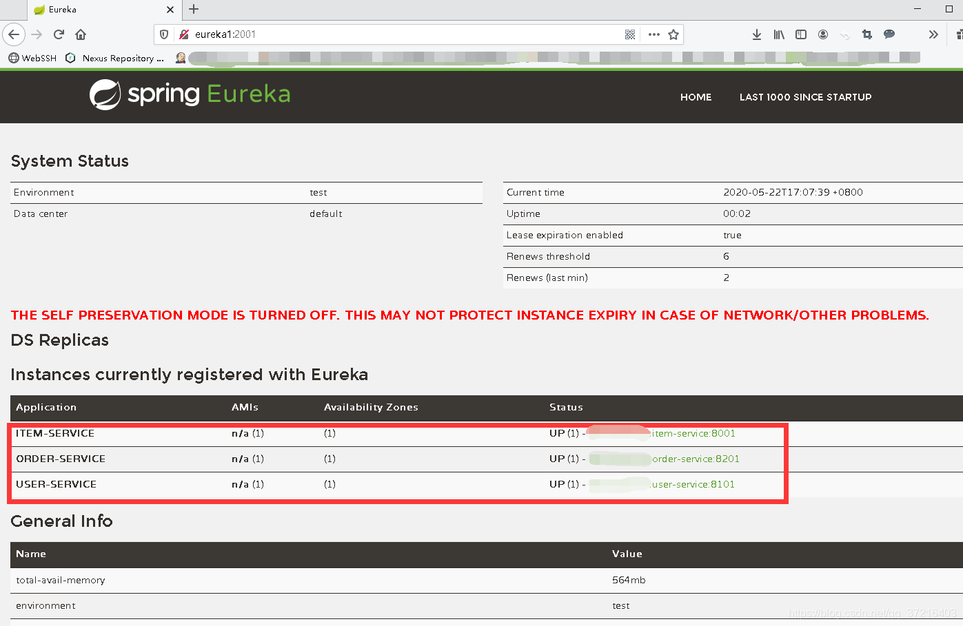
Task: Close the Eureka tab
Action: click(170, 10)
